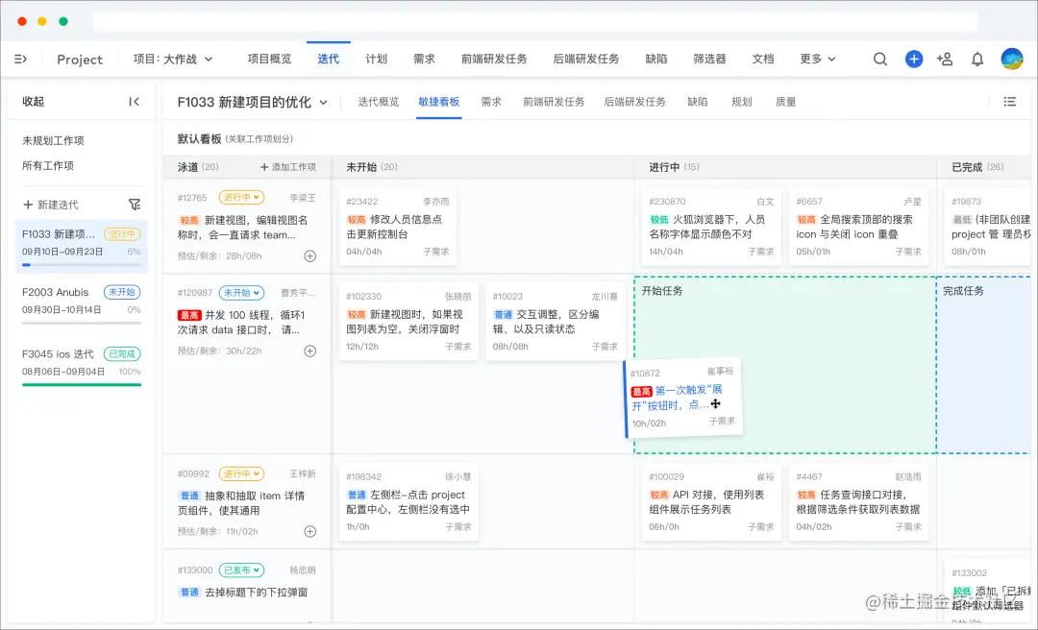Screen dimensions: 1038x630
Task: Click the browser address bar
Action: coord(535,21)
